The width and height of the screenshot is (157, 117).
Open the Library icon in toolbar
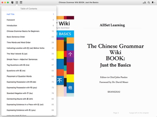(x=12, y=2)
